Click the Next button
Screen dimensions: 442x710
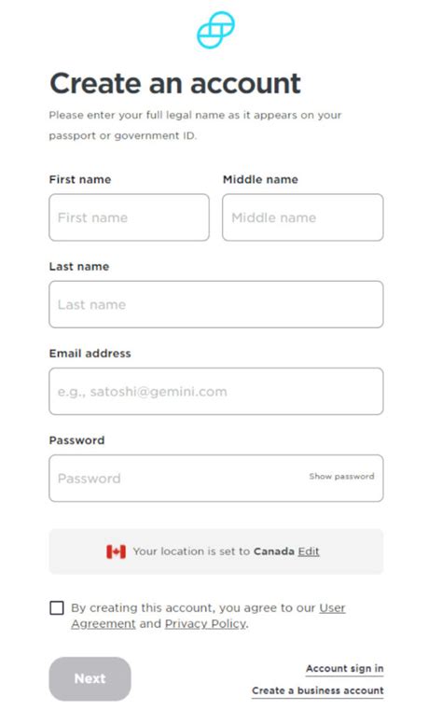click(x=90, y=679)
